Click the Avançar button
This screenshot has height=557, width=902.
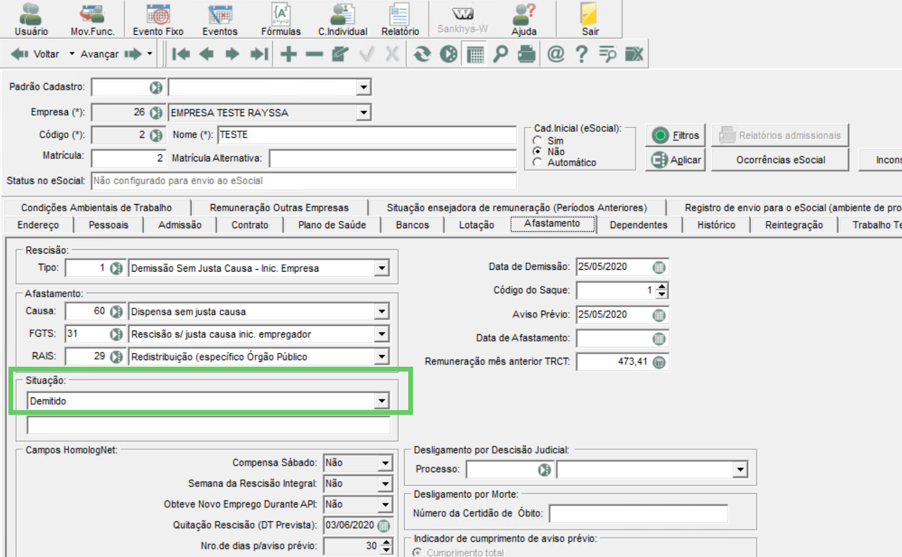110,54
